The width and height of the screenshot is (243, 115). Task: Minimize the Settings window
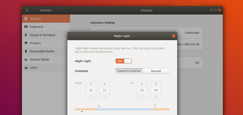[211, 10]
